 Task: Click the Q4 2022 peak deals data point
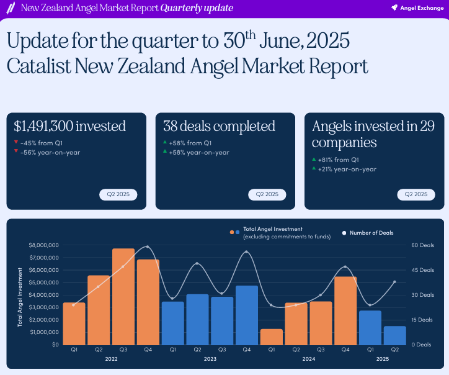pos(148,246)
